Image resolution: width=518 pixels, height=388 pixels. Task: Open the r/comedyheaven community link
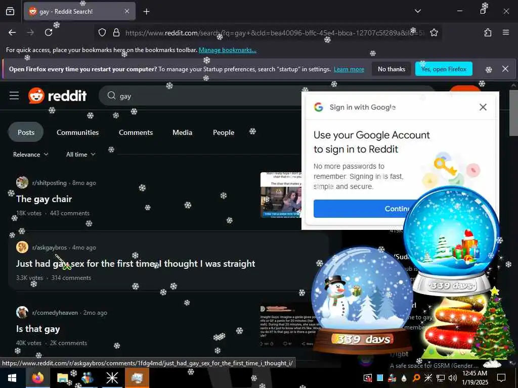[x=55, y=312]
